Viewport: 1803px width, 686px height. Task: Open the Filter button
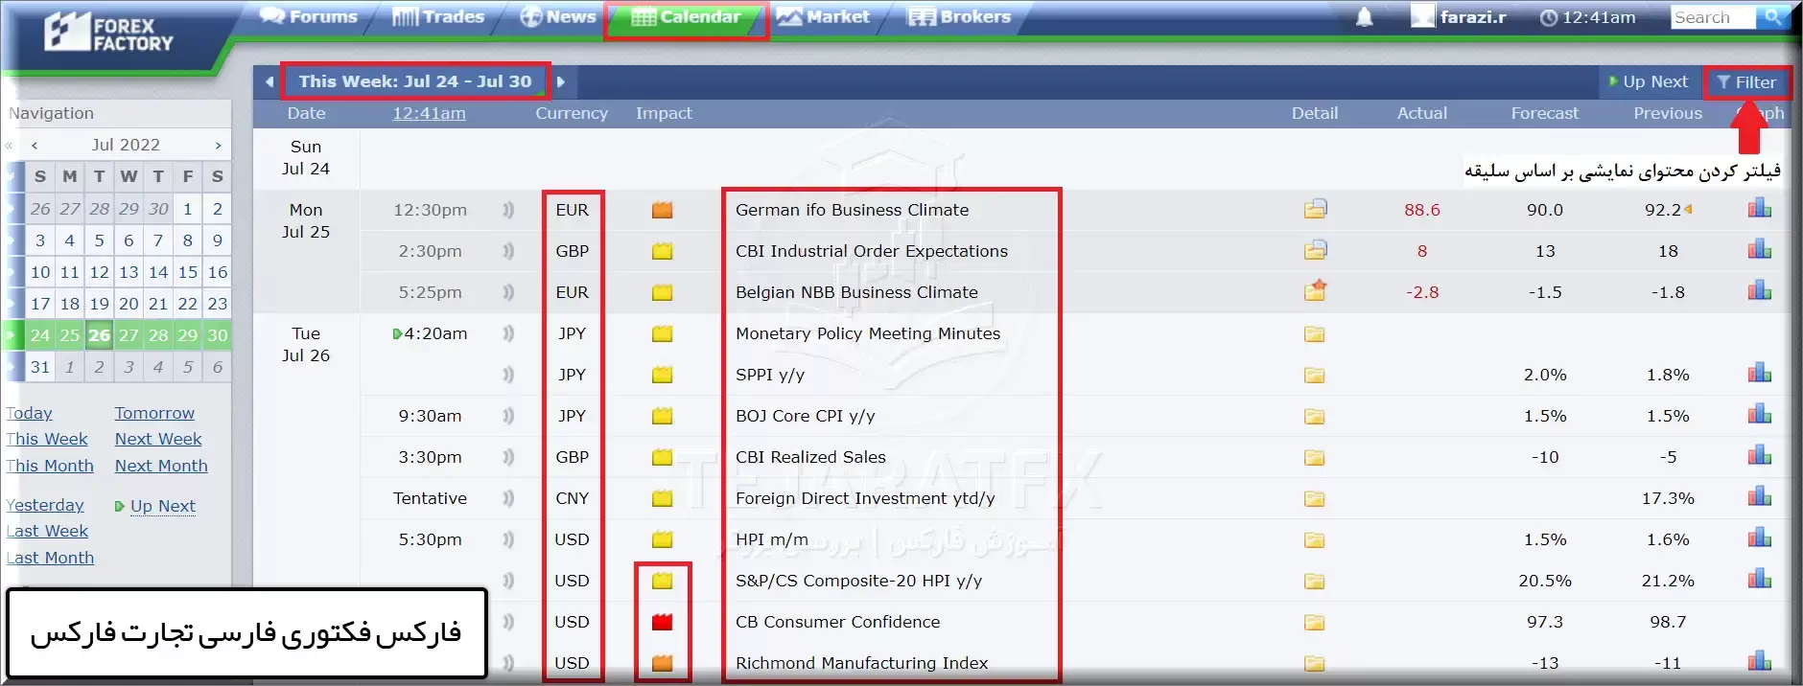pyautogui.click(x=1746, y=82)
